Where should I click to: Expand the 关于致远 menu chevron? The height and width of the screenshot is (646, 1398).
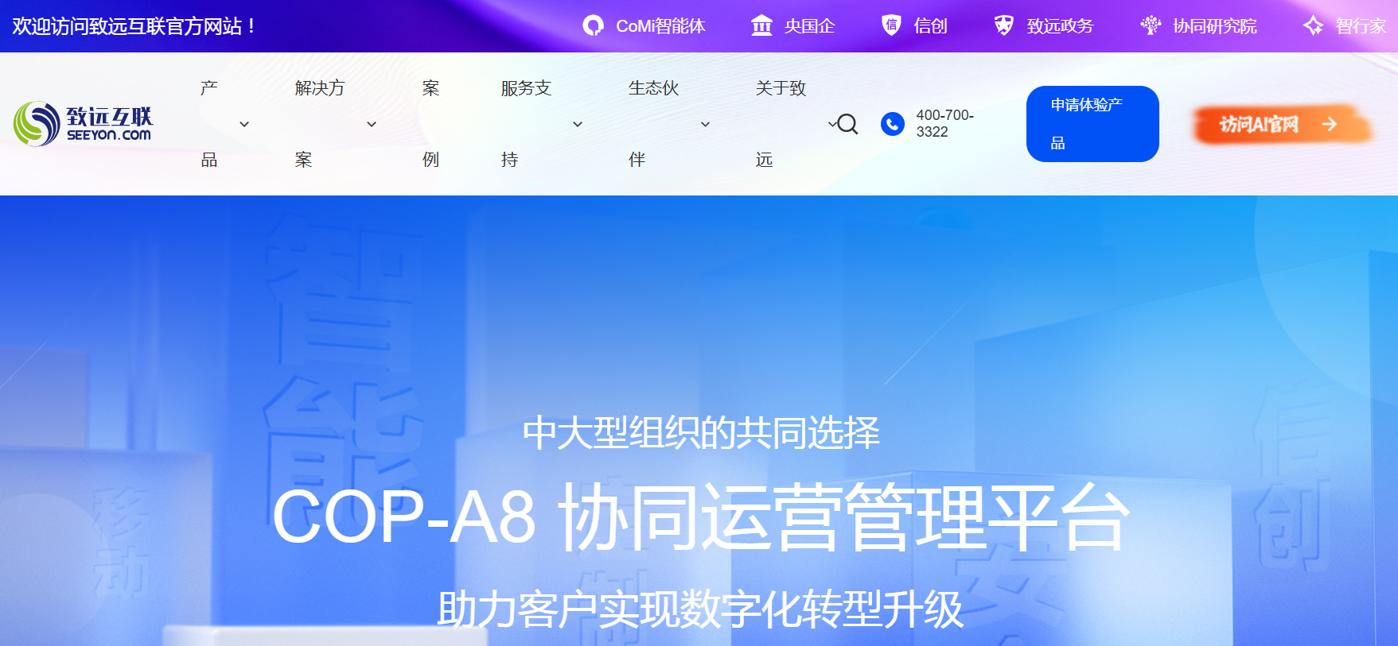coord(832,124)
